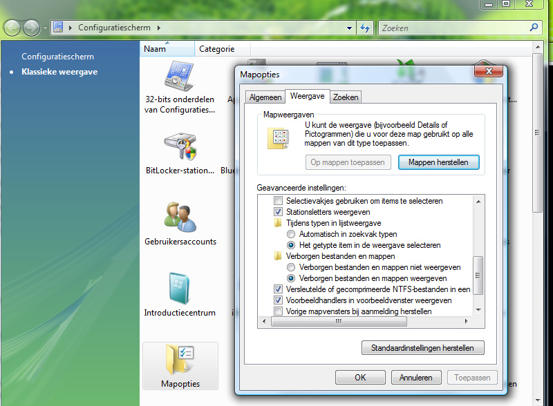The image size is (553, 406).
Task: Click the main window scroll up arrow
Action: (x=538, y=47)
